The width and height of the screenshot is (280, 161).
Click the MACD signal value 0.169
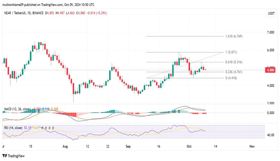tap(55, 109)
